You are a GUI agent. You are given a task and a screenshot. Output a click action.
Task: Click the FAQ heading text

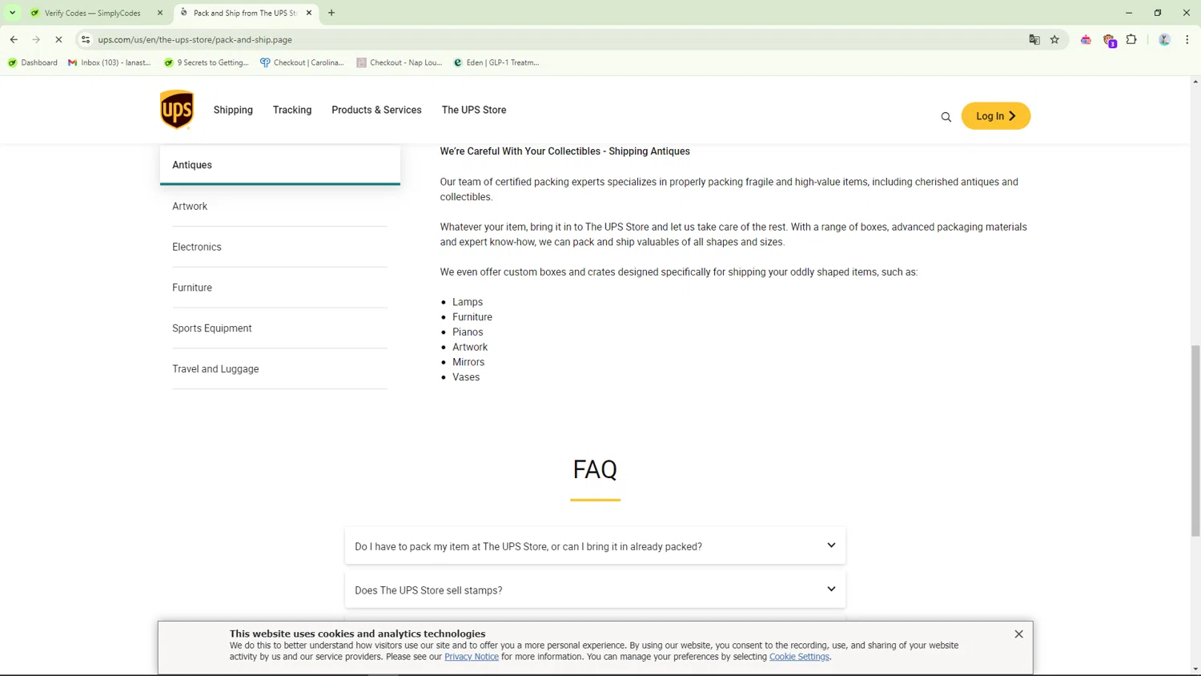595,469
